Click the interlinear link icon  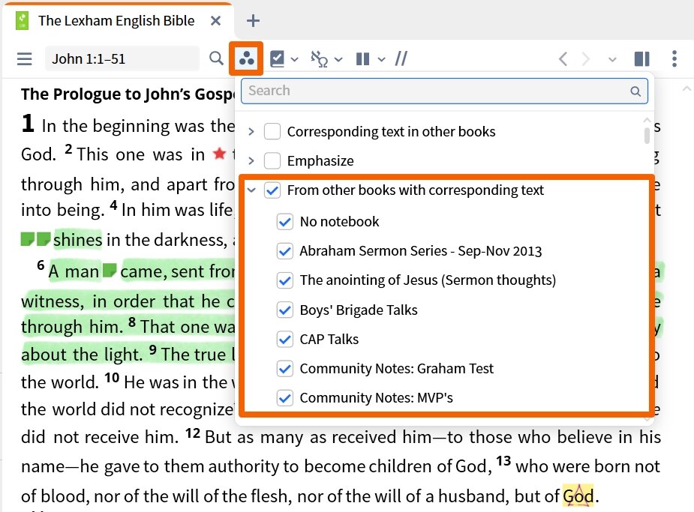click(319, 58)
